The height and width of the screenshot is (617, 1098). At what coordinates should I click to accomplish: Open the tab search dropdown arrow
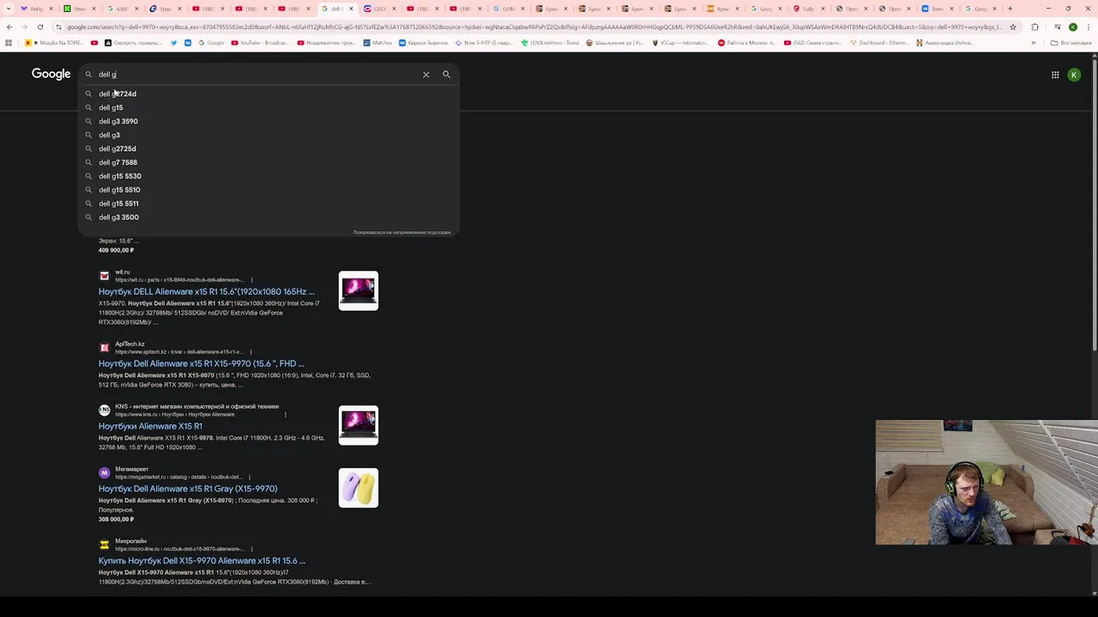click(x=9, y=9)
